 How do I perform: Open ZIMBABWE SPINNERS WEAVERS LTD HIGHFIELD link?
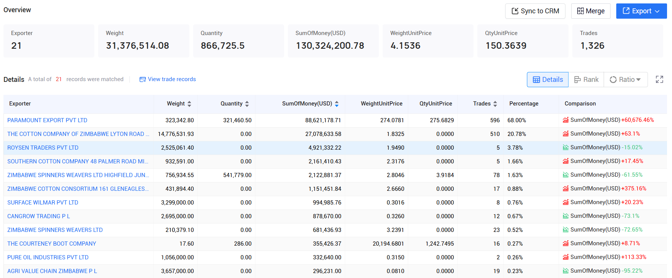pyautogui.click(x=78, y=175)
